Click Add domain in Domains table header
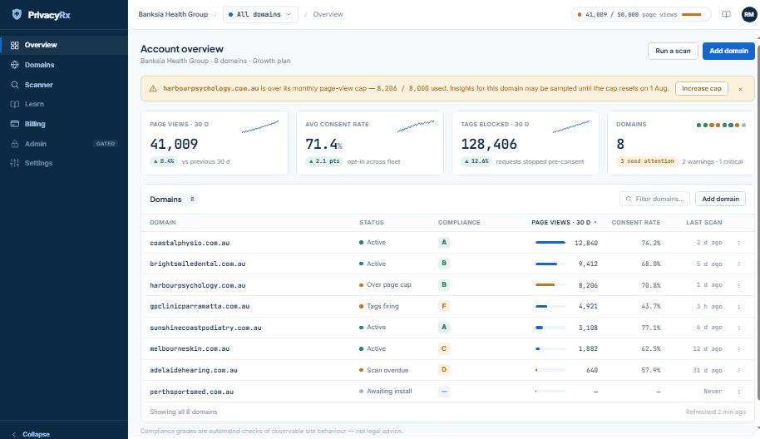Viewport: 760px width, 439px height. click(x=720, y=199)
